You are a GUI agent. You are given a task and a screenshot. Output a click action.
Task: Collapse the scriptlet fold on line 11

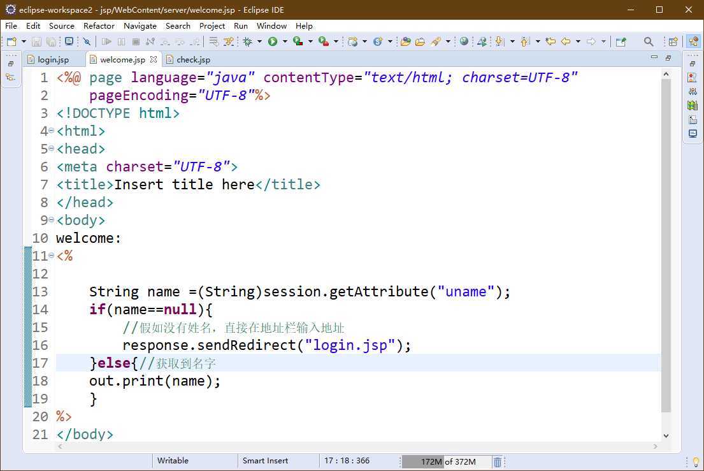point(51,256)
